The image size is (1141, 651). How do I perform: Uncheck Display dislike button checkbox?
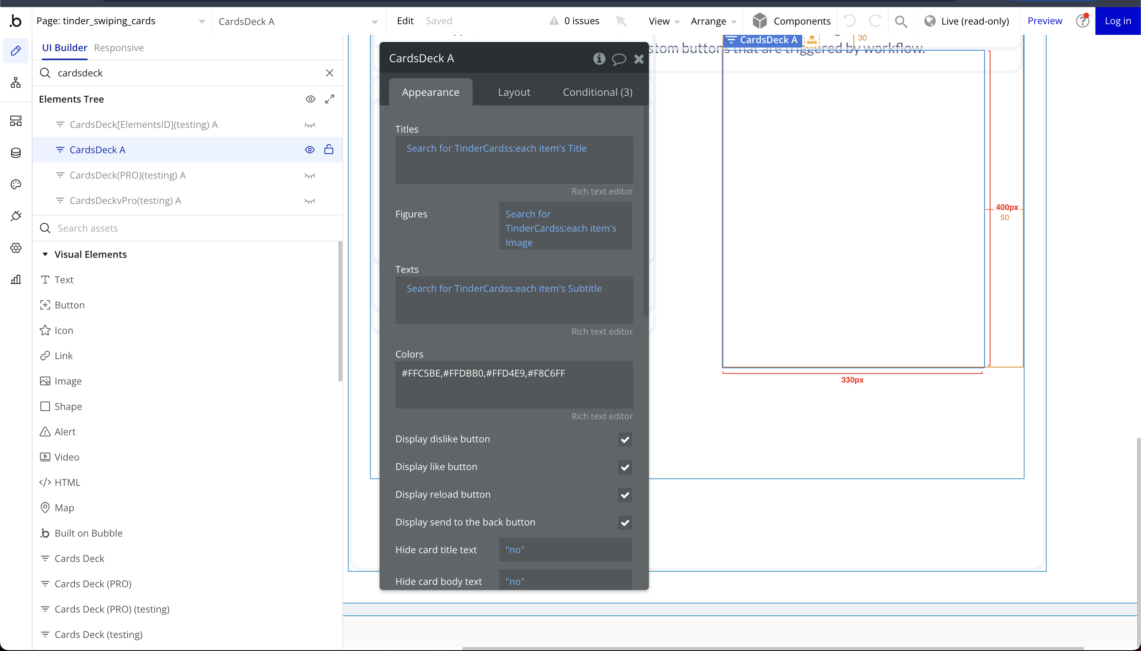624,440
